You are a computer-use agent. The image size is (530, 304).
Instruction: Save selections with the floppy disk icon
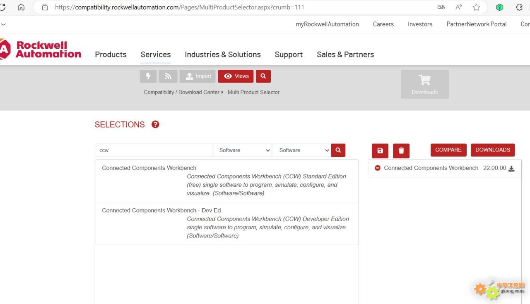(x=380, y=151)
